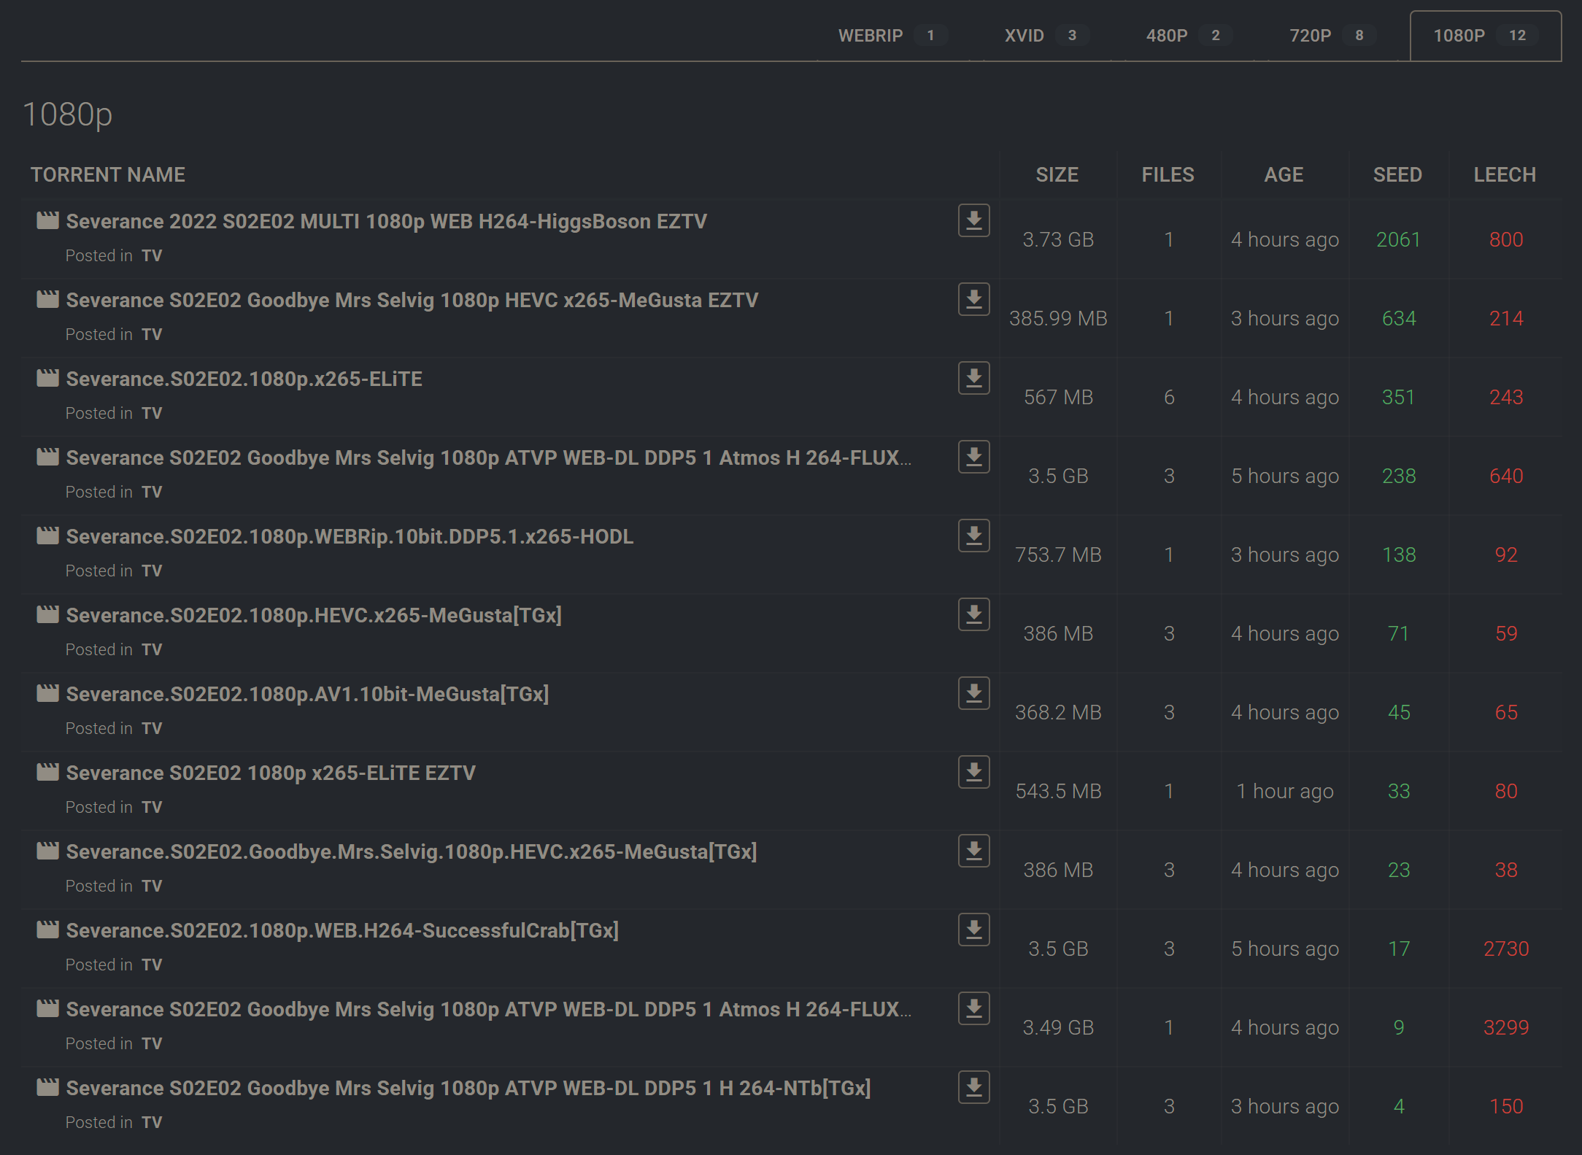Open the 720P tab
The image size is (1582, 1155).
click(x=1332, y=36)
